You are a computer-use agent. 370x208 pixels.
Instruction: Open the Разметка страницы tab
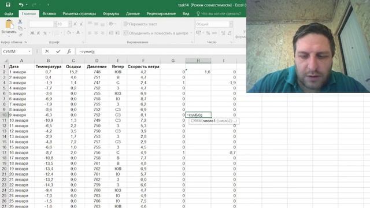[x=79, y=14]
